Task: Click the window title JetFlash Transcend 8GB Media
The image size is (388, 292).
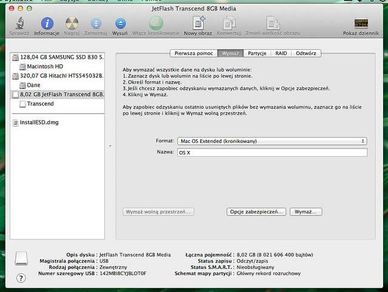Action: (x=194, y=8)
